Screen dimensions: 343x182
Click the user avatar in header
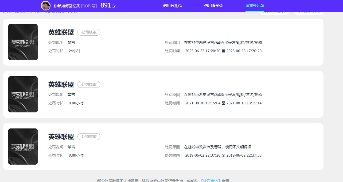coord(46,6)
